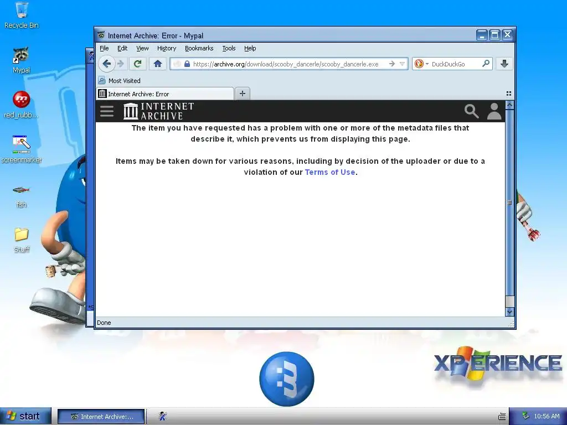Open the URL history dropdown arrow
The width and height of the screenshot is (567, 425).
pos(402,64)
